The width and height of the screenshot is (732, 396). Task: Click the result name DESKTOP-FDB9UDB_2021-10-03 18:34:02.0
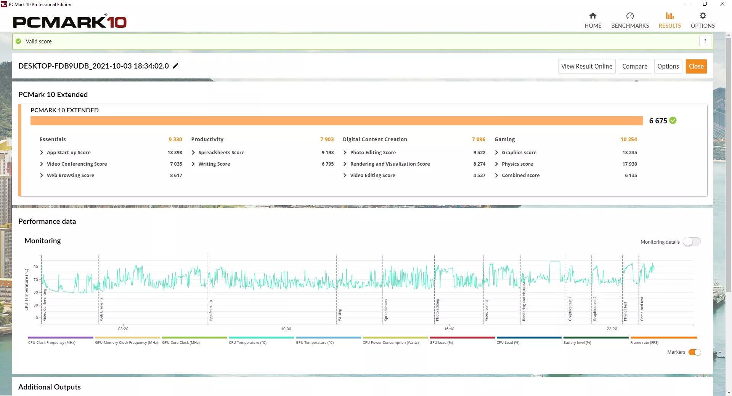pos(93,66)
